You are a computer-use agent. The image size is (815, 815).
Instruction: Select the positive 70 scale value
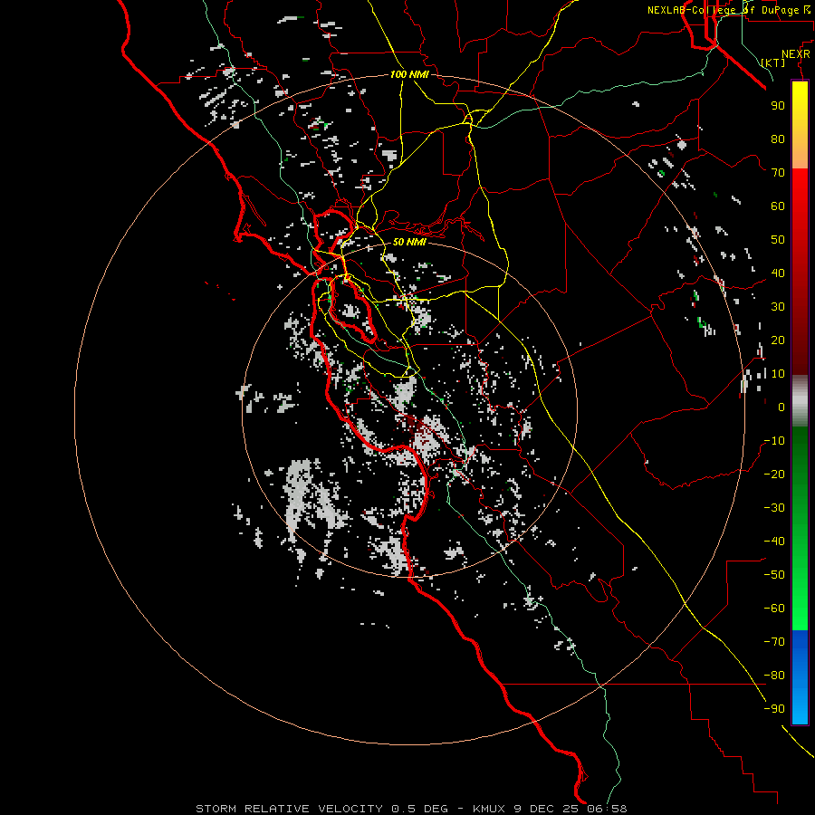coord(778,173)
